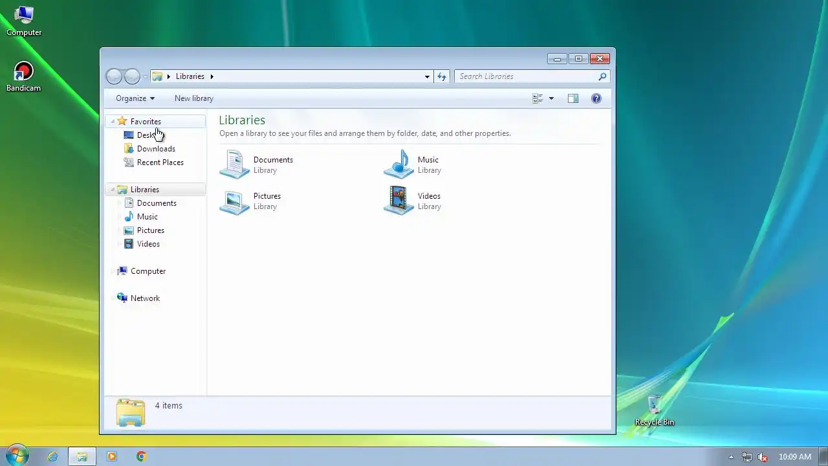
Task: Click the address bar libraries folder icon
Action: (x=157, y=76)
